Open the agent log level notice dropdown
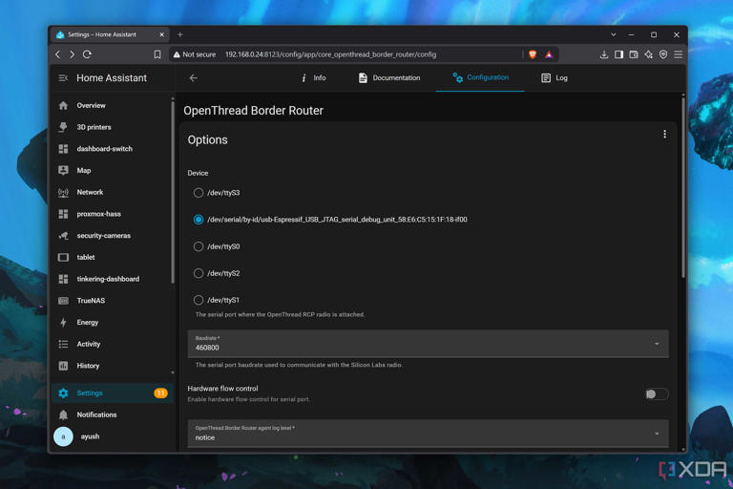 (428, 434)
